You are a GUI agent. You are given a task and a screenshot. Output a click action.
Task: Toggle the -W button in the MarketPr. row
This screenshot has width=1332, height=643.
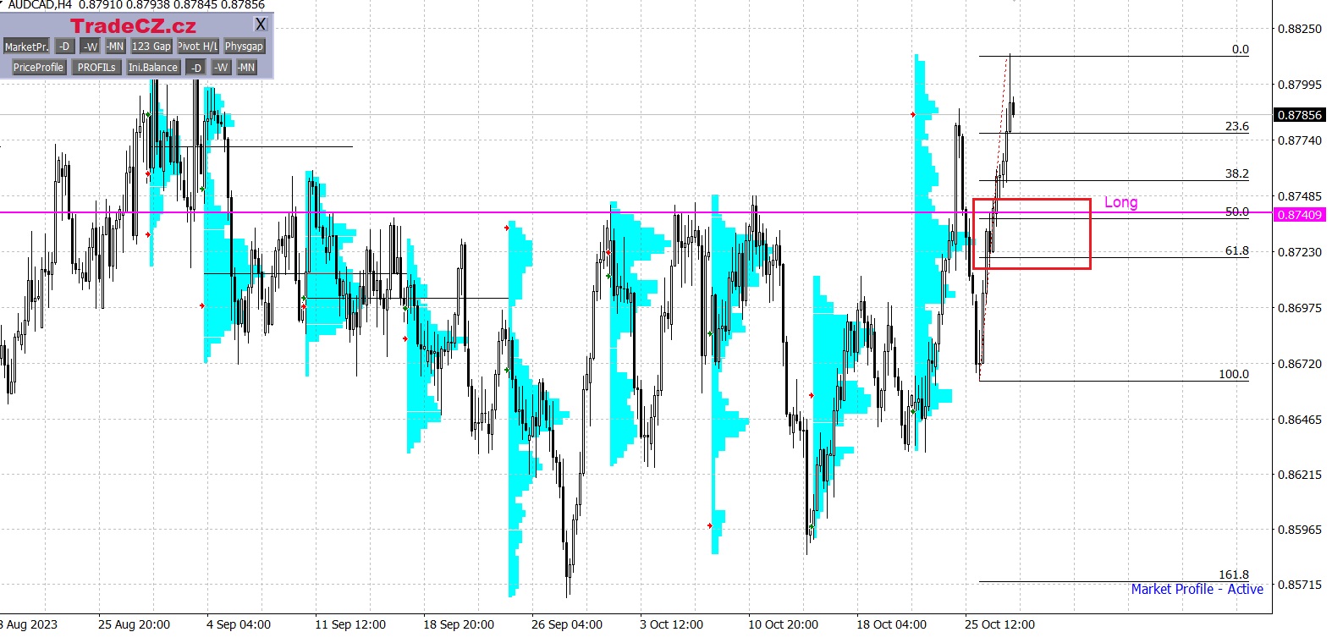pyautogui.click(x=91, y=47)
